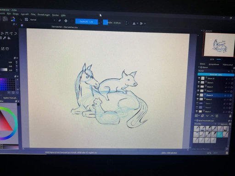Toggle visibility of the highlighted selected layer
Image resolution: width=235 pixels, height=176 pixels.
(198, 95)
